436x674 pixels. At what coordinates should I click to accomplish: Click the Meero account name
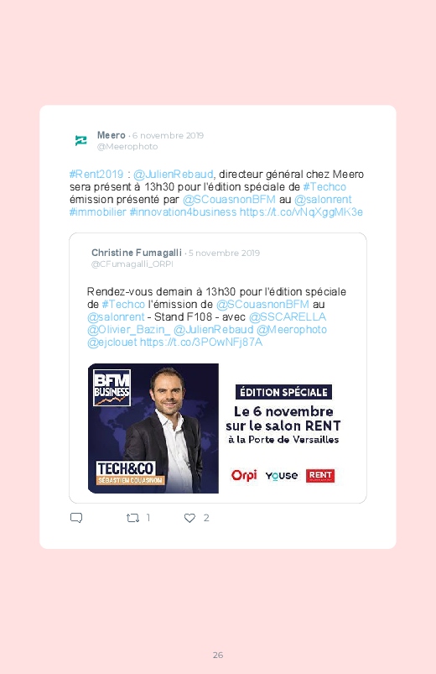tap(112, 135)
